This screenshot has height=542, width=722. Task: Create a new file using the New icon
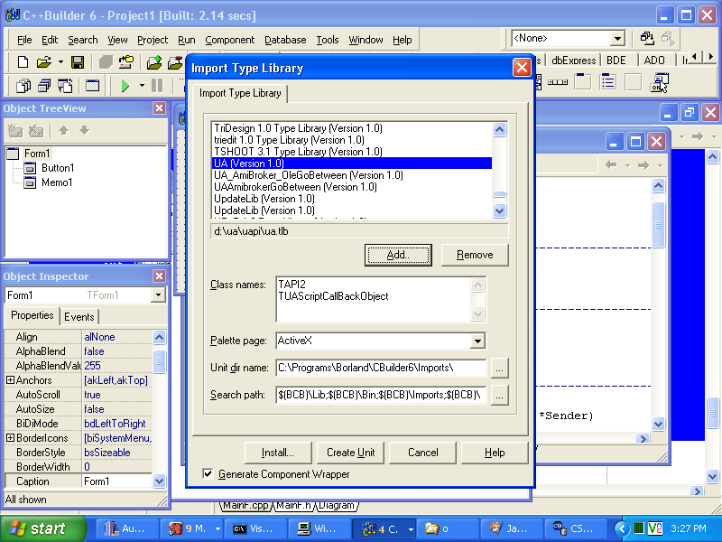coord(23,61)
